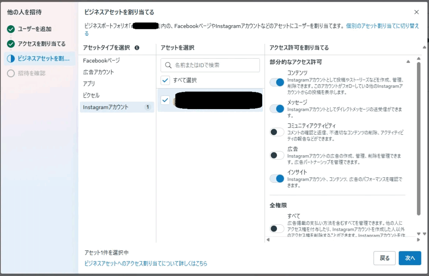Enable the コミュニティアクティビティ toggle
This screenshot has height=276, width=429.
click(x=277, y=132)
